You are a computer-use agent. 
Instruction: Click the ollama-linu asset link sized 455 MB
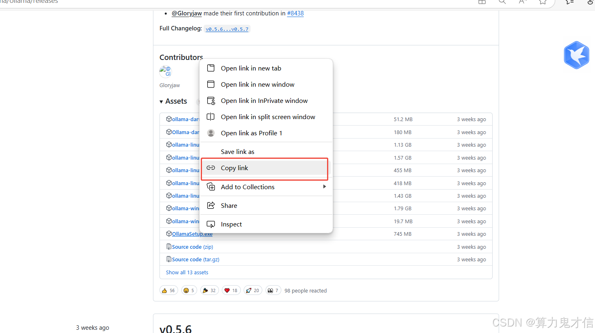tap(186, 170)
